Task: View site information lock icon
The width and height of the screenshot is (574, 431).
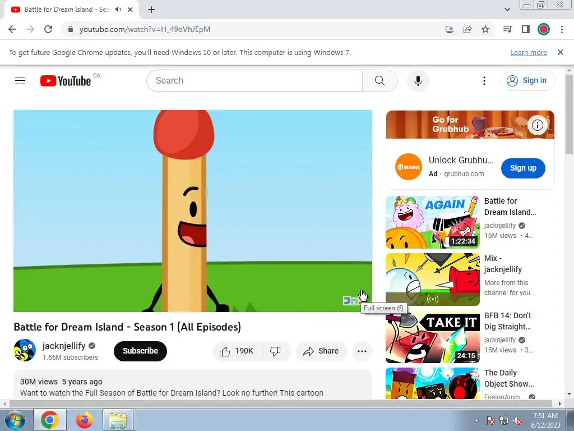Action: pyautogui.click(x=71, y=29)
